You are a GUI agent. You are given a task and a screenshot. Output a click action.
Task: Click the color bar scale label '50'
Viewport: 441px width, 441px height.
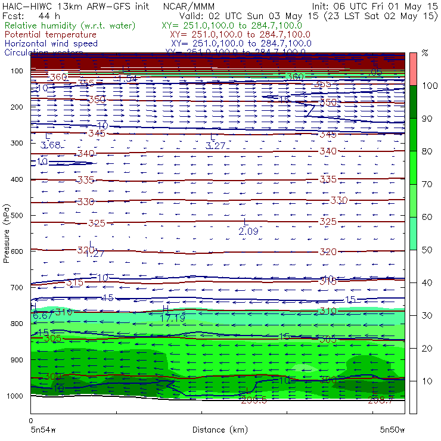[427, 250]
